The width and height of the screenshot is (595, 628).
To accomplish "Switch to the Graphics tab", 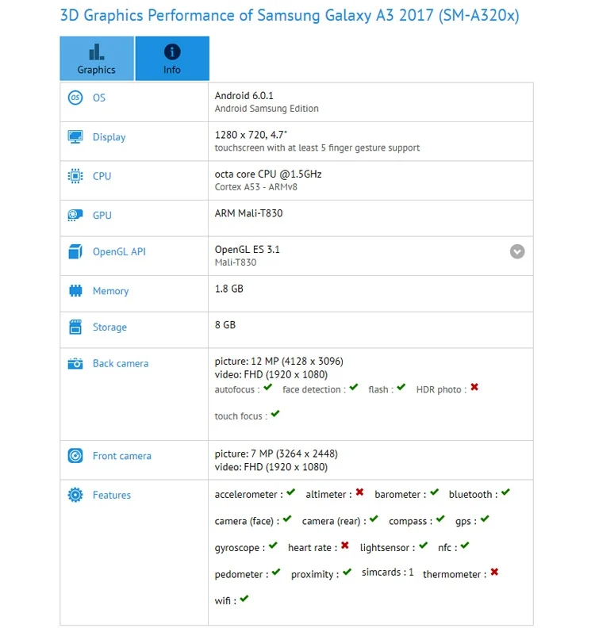I will [x=97, y=59].
